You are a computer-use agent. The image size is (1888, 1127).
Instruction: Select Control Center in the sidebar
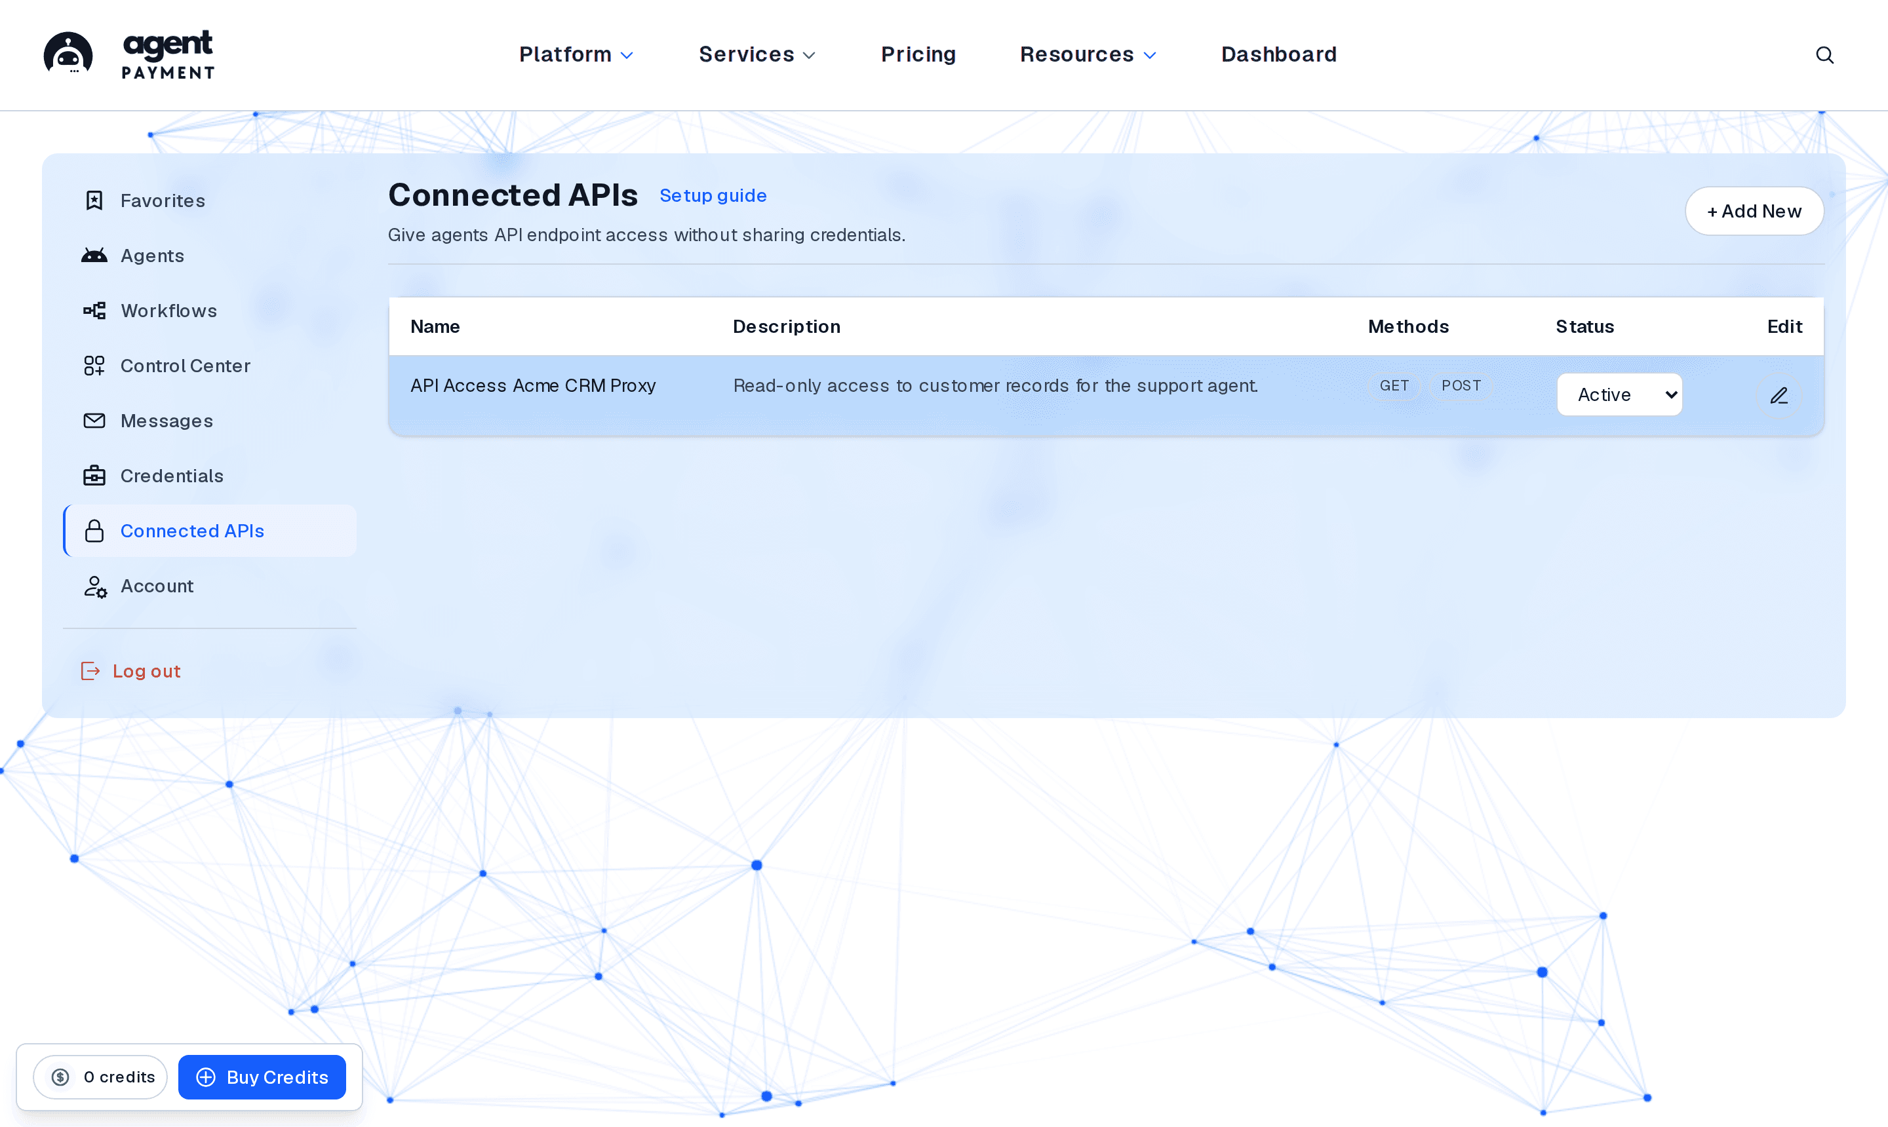(x=210, y=365)
